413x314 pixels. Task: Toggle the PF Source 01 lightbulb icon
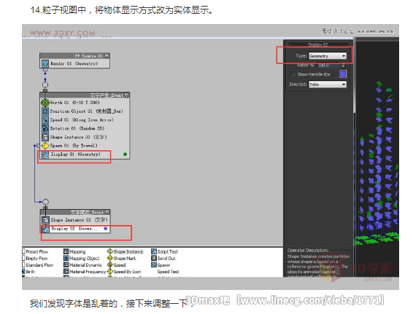pos(107,56)
